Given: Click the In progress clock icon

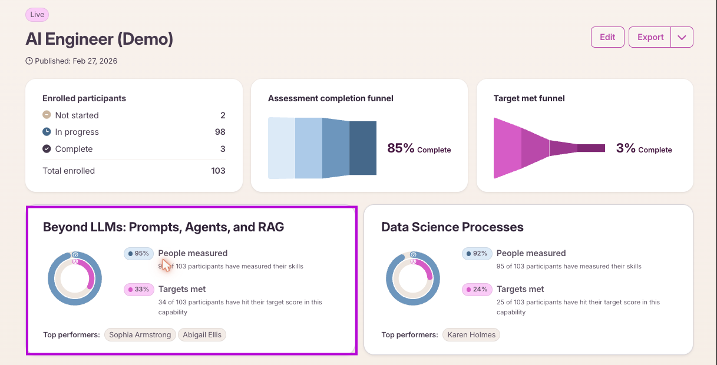Looking at the screenshot, I should pyautogui.click(x=47, y=132).
